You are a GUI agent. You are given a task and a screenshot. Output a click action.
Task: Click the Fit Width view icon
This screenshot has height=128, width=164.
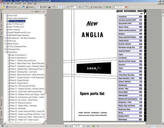tap(64, 7)
